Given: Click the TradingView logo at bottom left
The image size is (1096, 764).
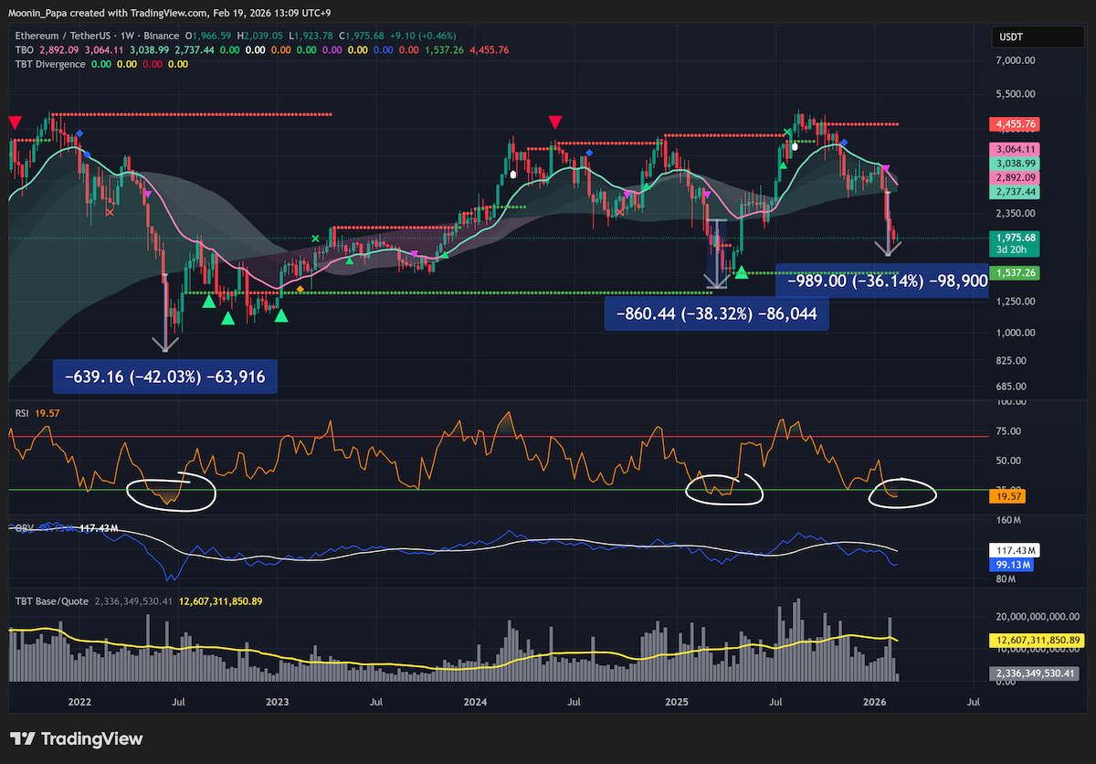Looking at the screenshot, I should pos(77,738).
